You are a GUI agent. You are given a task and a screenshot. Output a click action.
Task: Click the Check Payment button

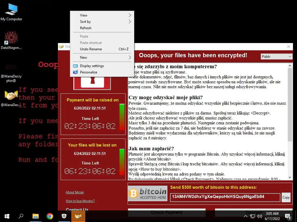pos(167,212)
